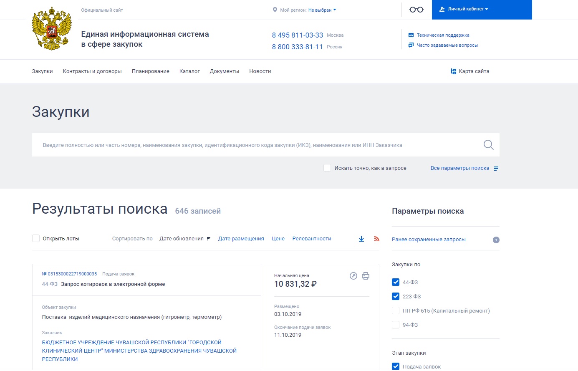Screen dimensions: 578x371
Task: Click the key signature icon on the procurement card
Action: (353, 276)
